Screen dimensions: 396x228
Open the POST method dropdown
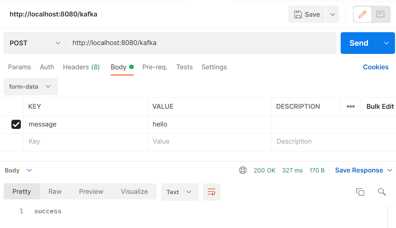point(35,43)
